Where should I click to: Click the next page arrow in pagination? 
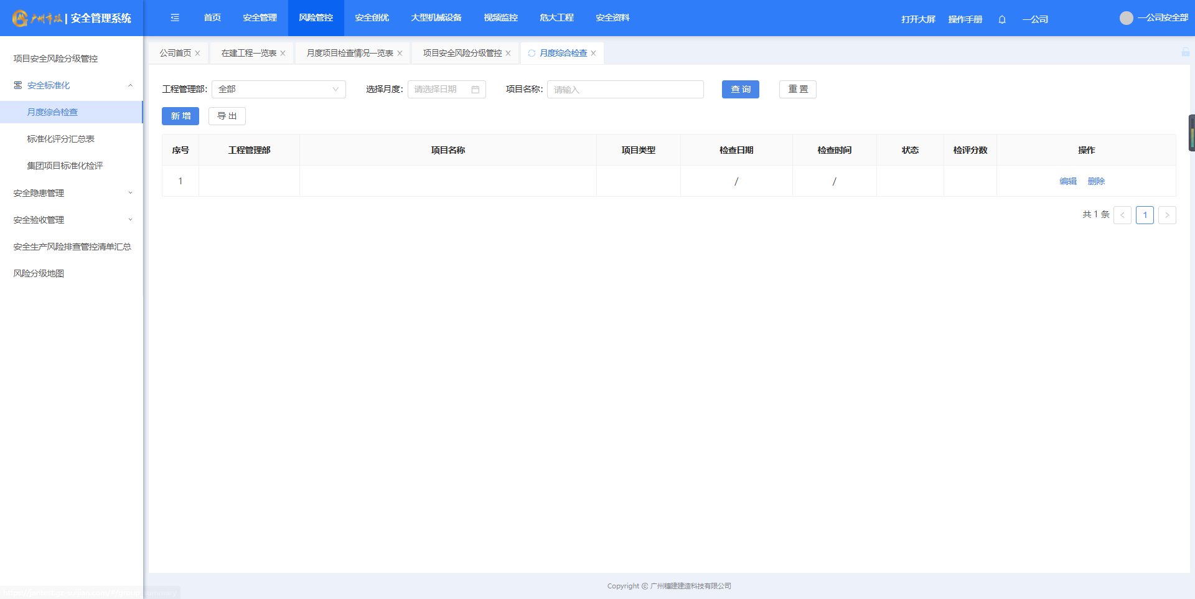tap(1166, 215)
